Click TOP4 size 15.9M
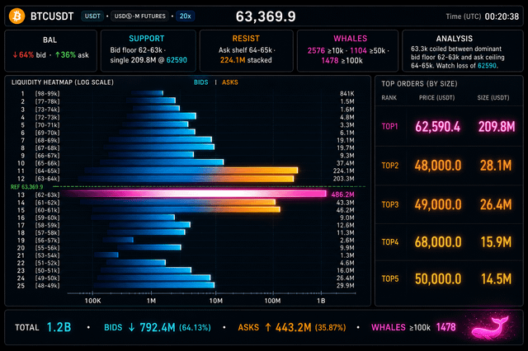Image resolution: width=528 pixels, height=351 pixels. pos(496,242)
